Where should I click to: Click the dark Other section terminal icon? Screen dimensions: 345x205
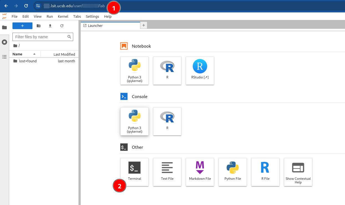pyautogui.click(x=124, y=147)
